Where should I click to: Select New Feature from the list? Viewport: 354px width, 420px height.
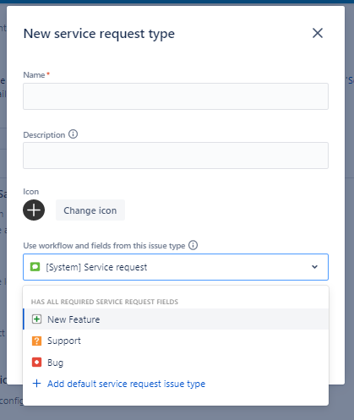tap(176, 319)
